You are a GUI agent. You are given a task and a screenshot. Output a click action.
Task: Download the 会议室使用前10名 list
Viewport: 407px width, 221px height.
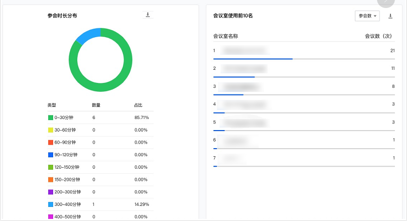pos(390,16)
